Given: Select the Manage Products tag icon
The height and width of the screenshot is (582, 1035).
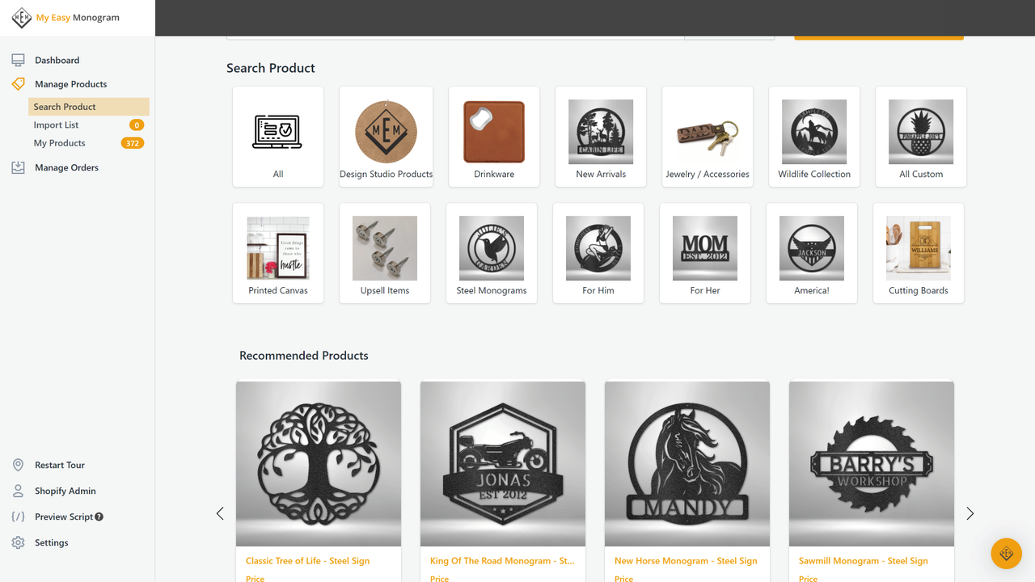Looking at the screenshot, I should point(18,83).
